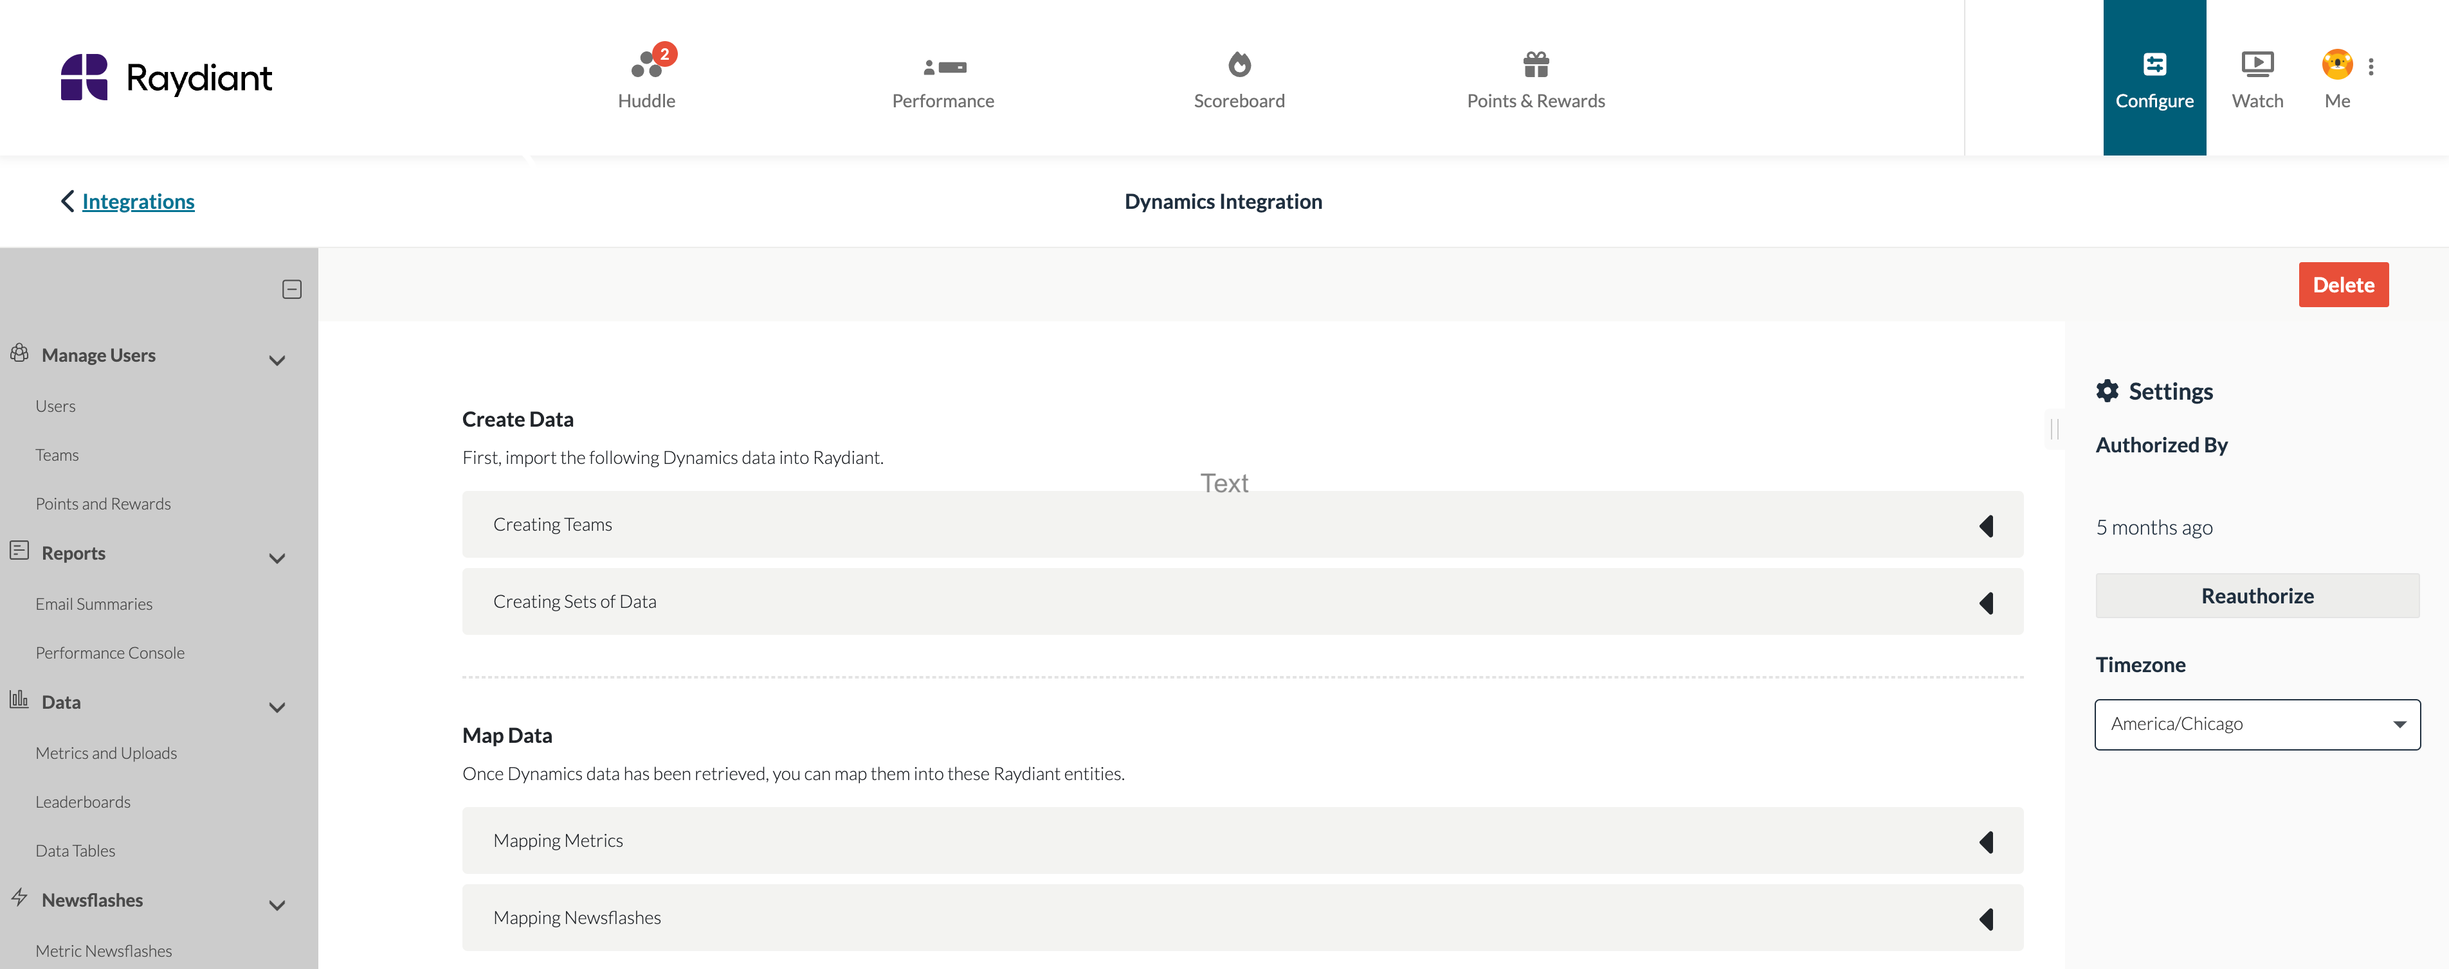Click the Watch play-screen icon
Image resolution: width=2449 pixels, height=969 pixels.
[x=2257, y=64]
